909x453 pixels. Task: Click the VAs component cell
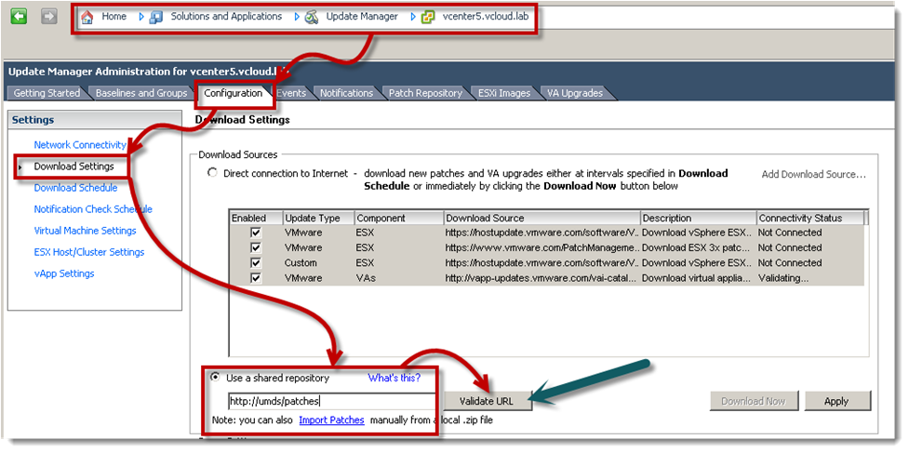[399, 277]
